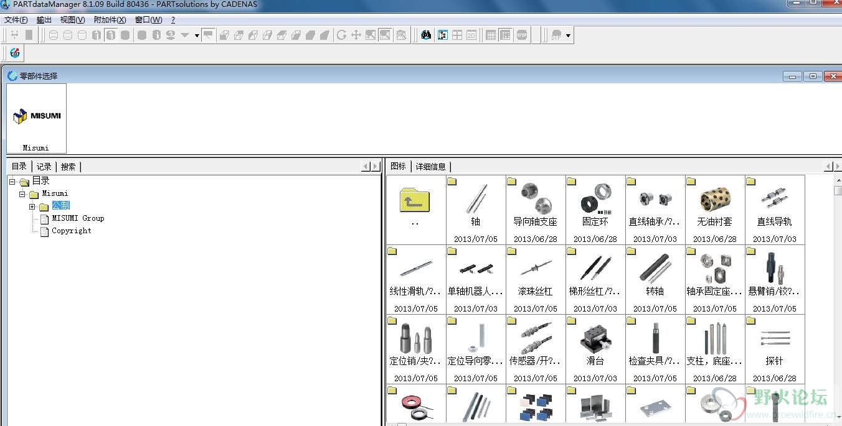Open the 滚珠丝杠 category
Image resolution: width=842 pixels, height=426 pixels.
pos(536,279)
